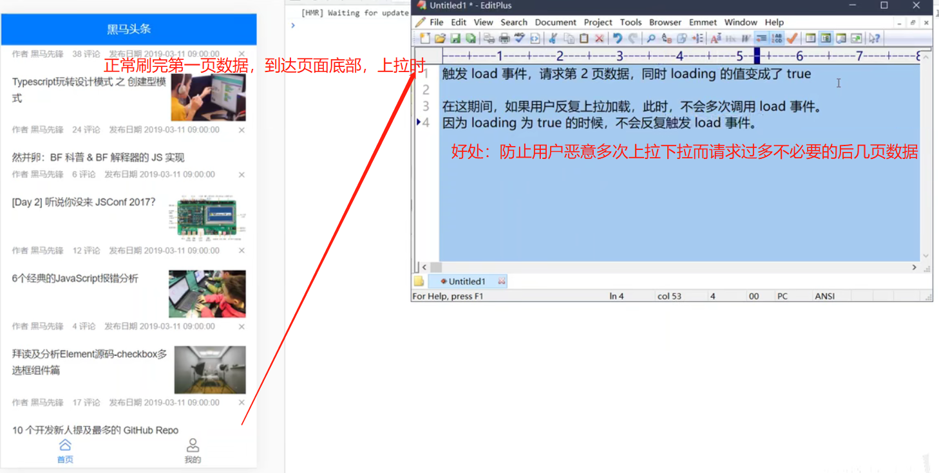This screenshot has height=473, width=939.
Task: Switch to the 我的 tab in app
Action: tap(193, 451)
